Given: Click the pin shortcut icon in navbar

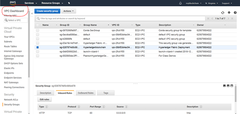Looking at the screenshot, I should click(69, 3).
